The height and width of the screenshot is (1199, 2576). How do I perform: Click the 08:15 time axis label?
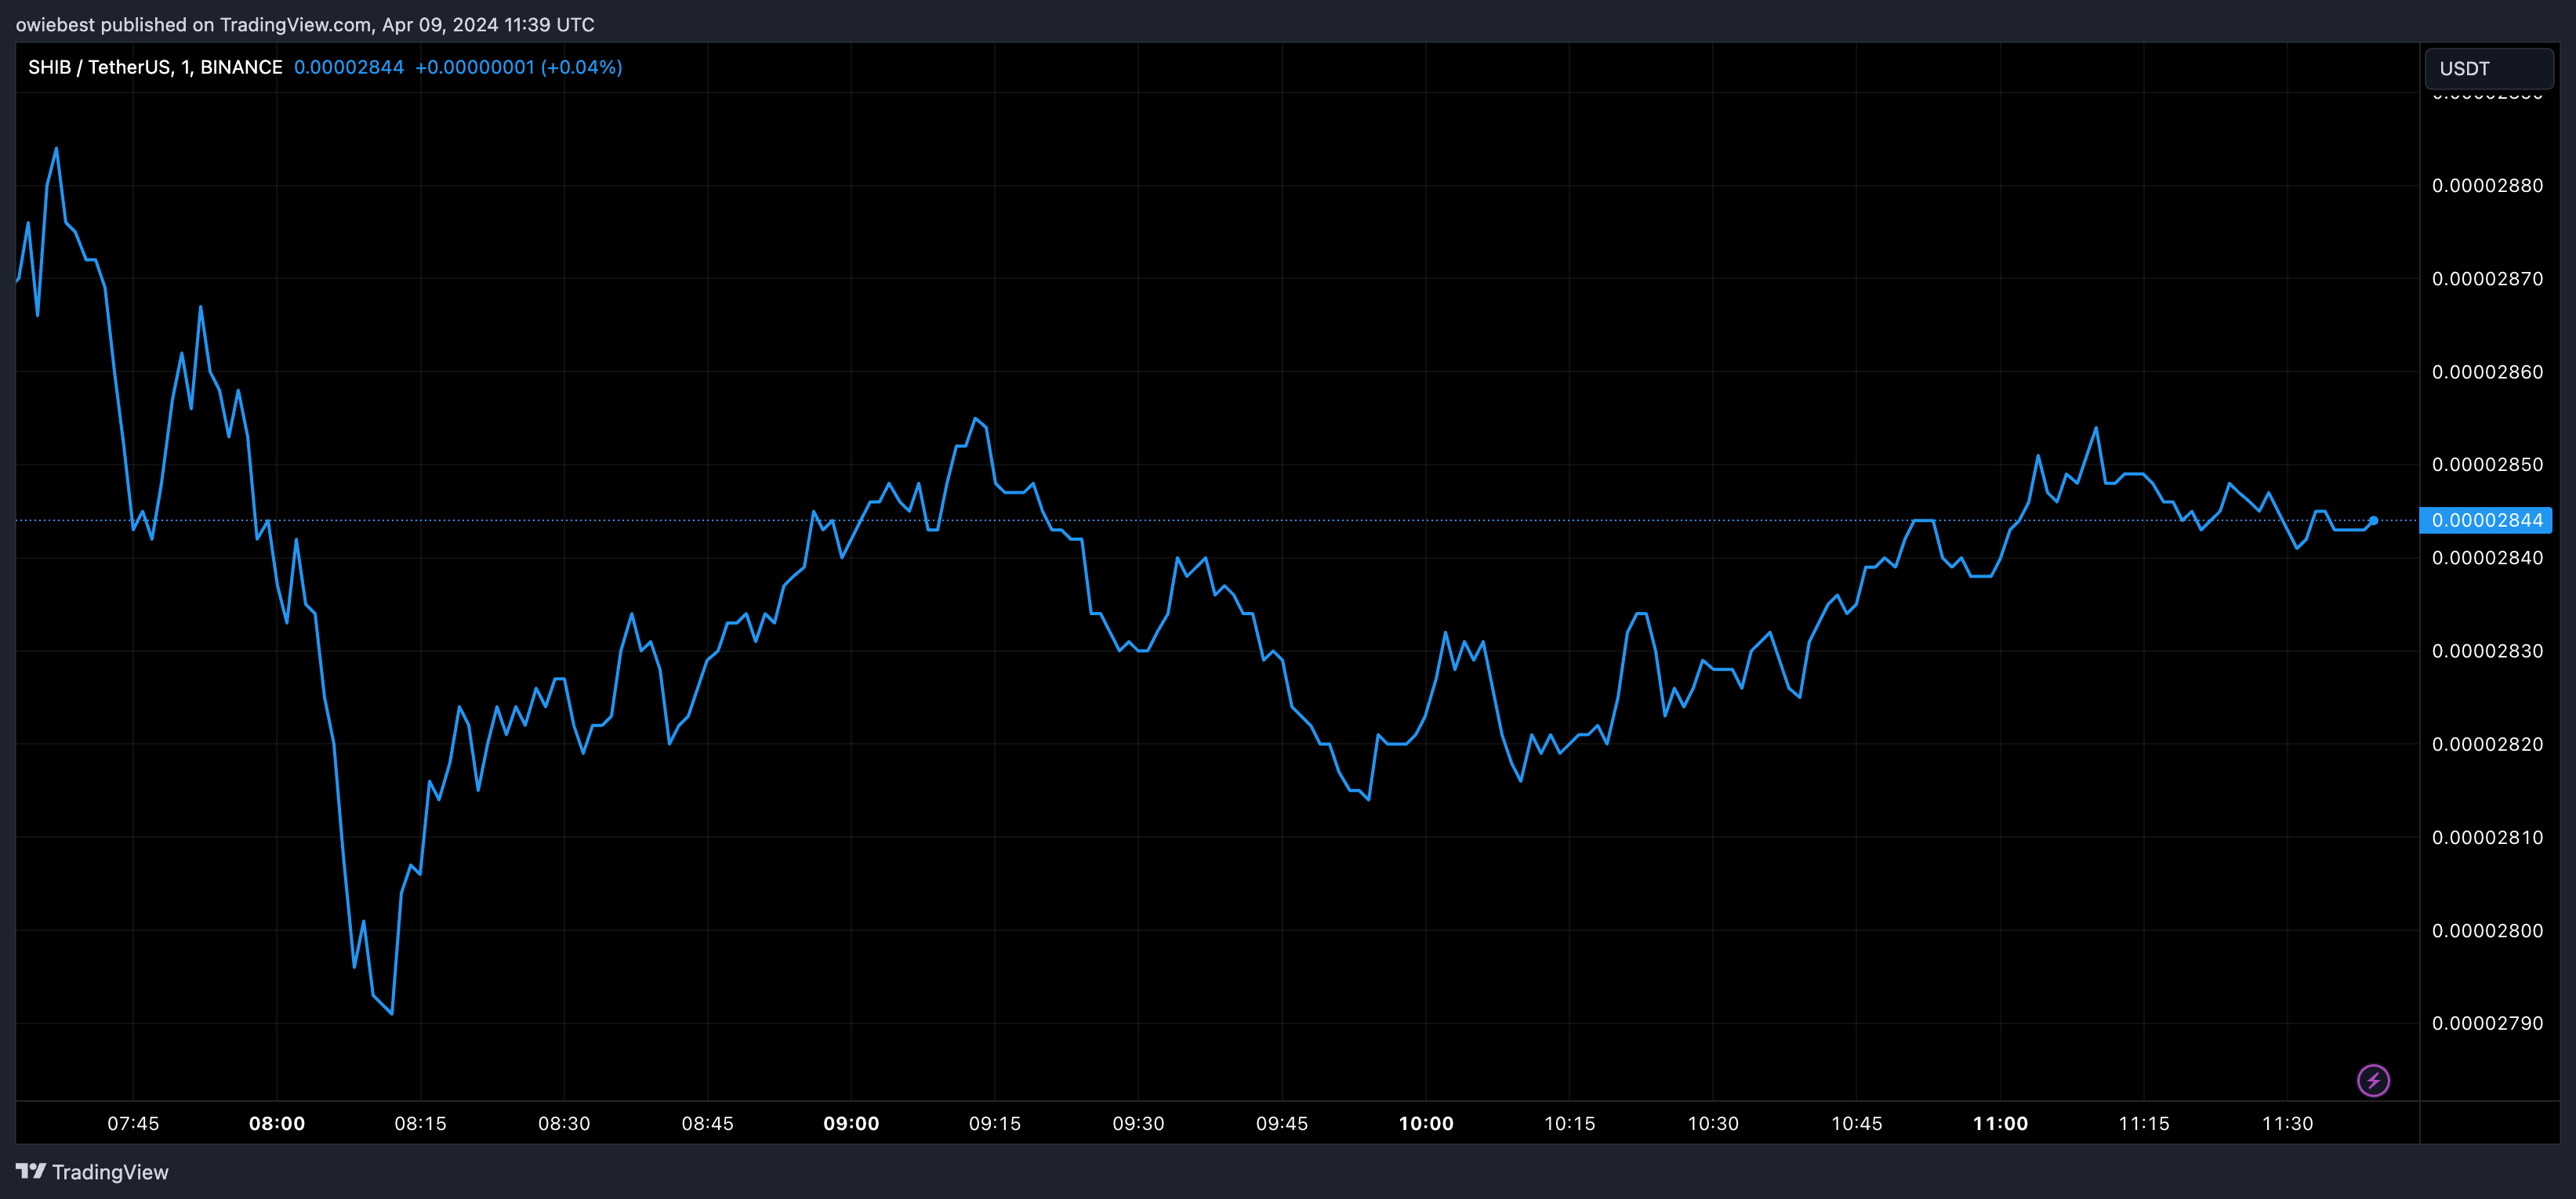(420, 1123)
